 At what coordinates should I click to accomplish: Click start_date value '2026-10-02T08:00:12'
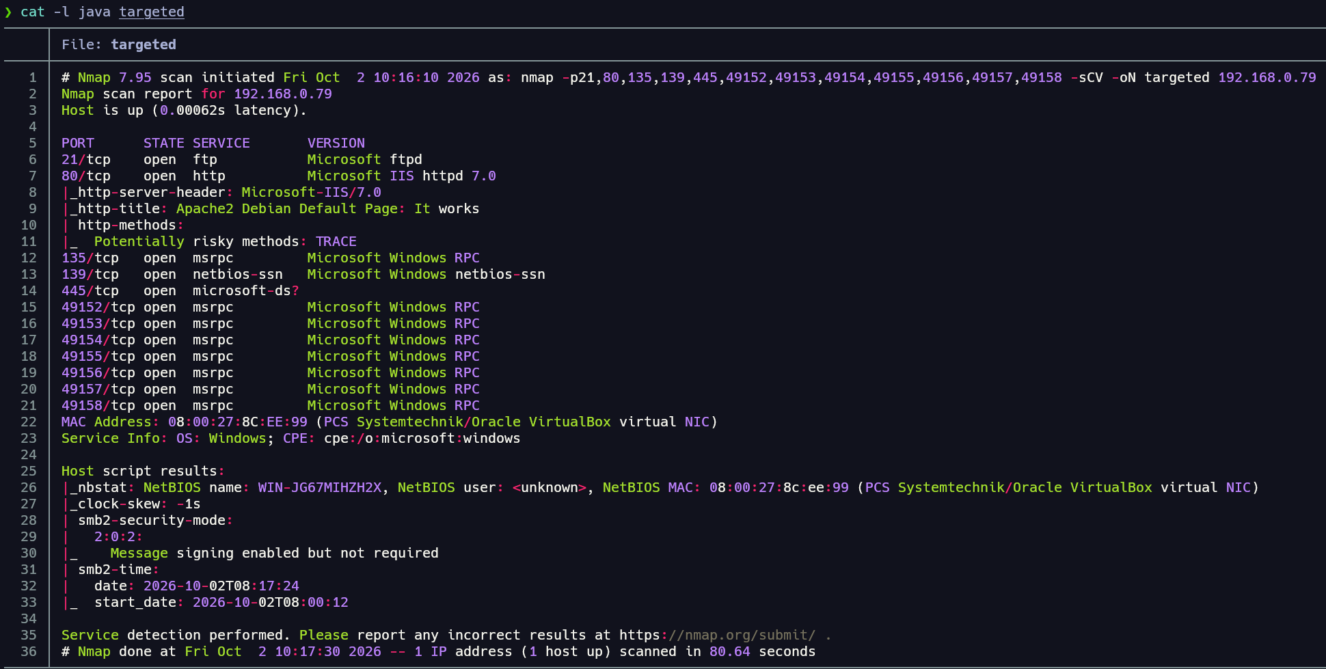271,602
